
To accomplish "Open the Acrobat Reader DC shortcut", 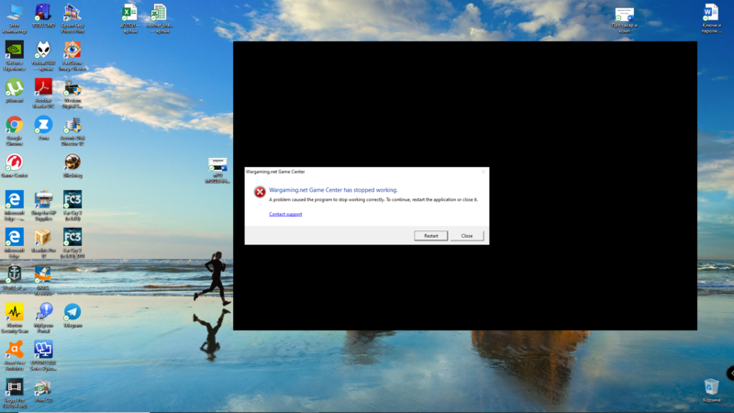I will pos(43,88).
